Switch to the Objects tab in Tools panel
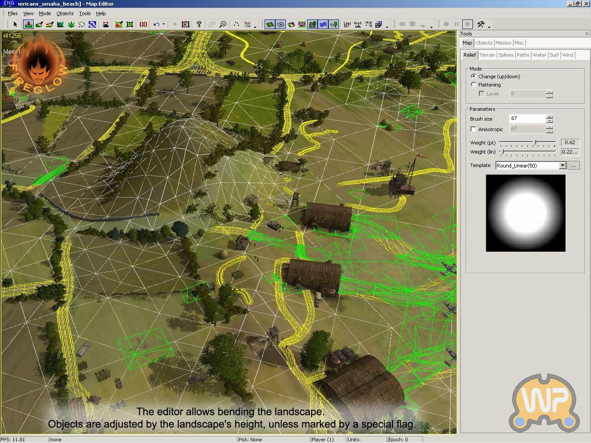 (484, 43)
